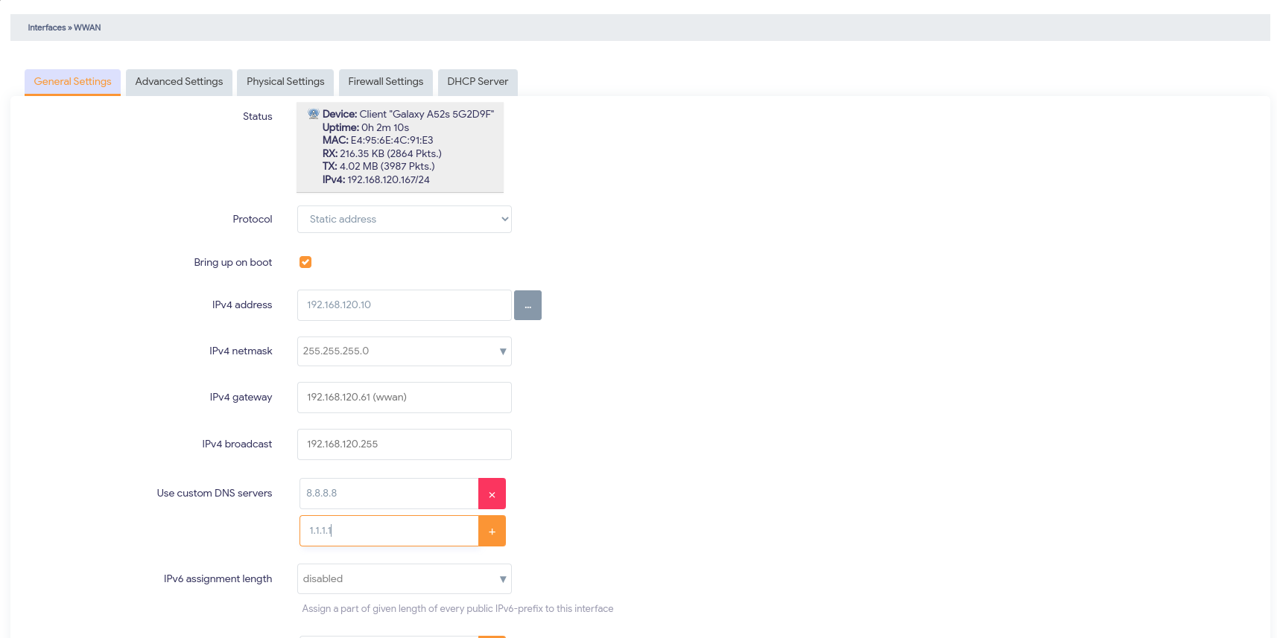Focus the IPv4 gateway input field
Screen dimensions: 1277x638
point(404,398)
